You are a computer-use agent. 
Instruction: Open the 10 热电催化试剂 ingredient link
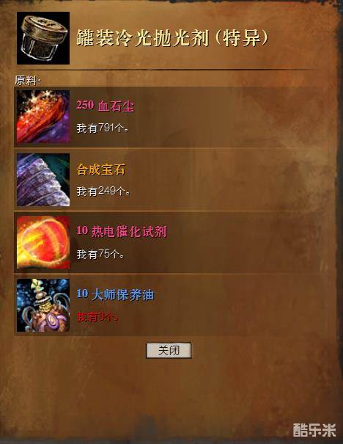pyautogui.click(x=122, y=232)
